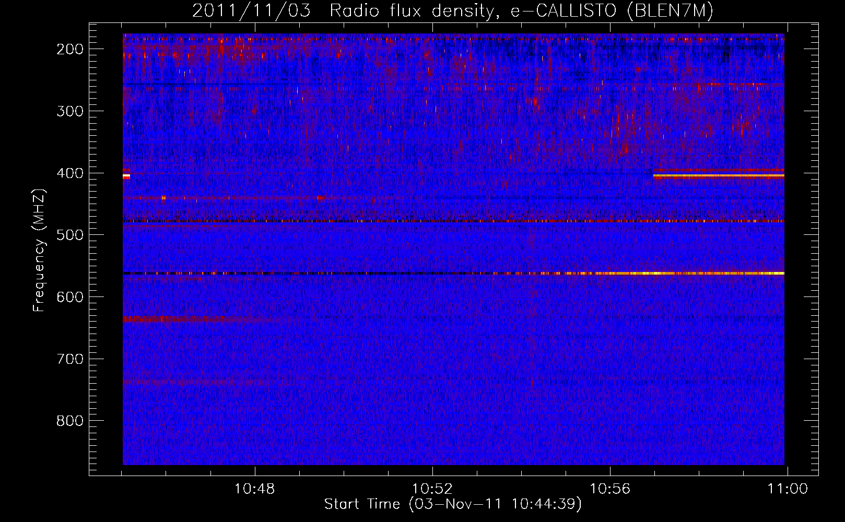
Task: Click the 800 frequency tick label
Action: coord(69,421)
